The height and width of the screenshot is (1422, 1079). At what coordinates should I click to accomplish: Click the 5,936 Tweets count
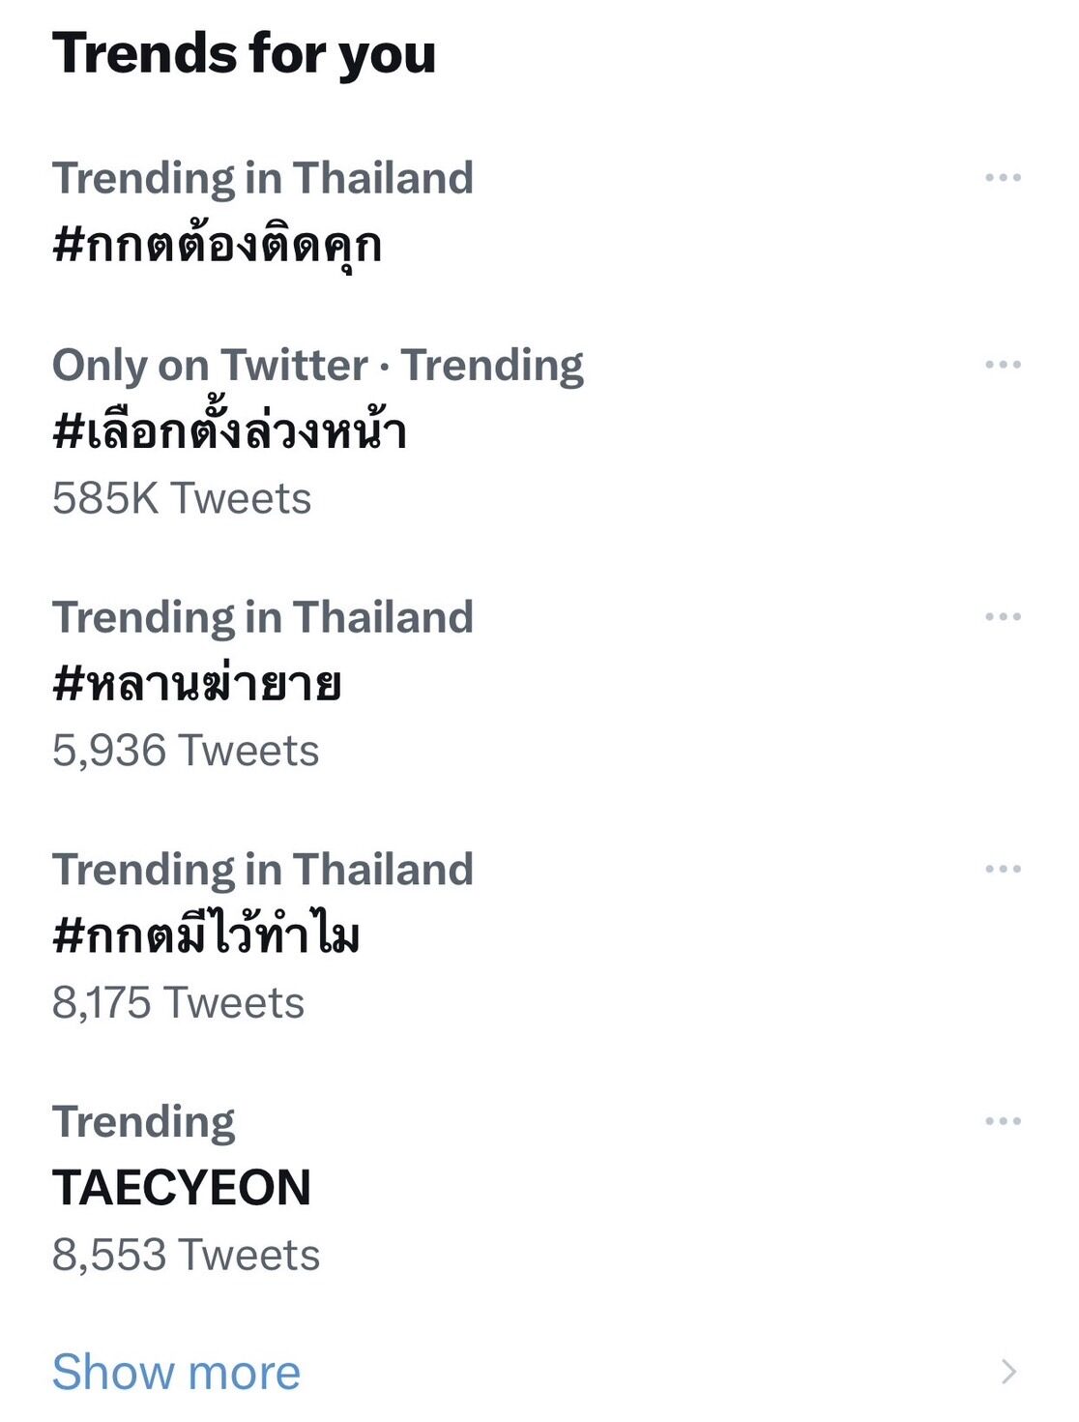[186, 751]
